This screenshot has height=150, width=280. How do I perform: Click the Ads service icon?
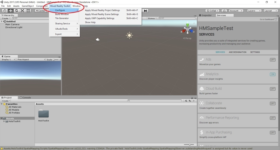[x=202, y=59]
